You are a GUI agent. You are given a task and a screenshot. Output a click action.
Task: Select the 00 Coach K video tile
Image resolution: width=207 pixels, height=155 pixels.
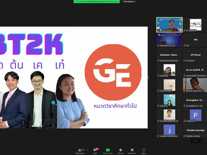coord(169,25)
